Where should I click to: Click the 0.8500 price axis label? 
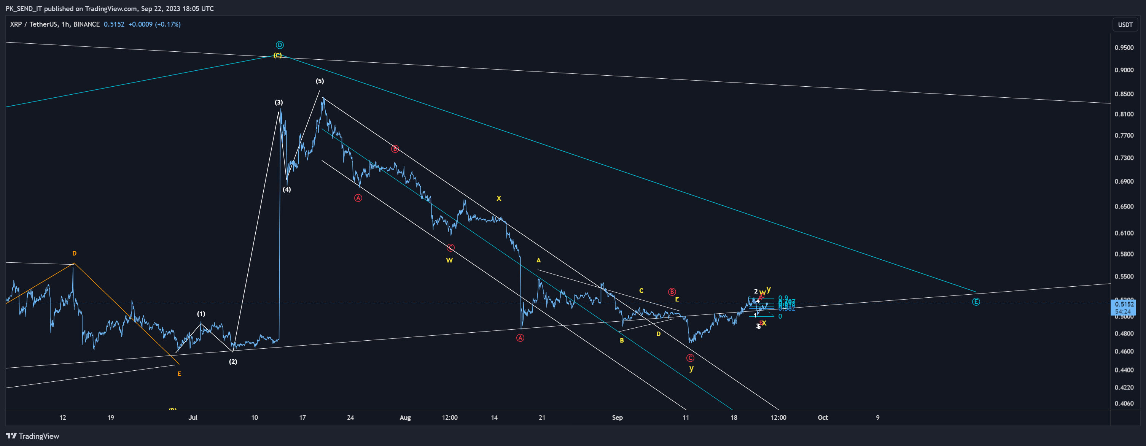click(1124, 94)
